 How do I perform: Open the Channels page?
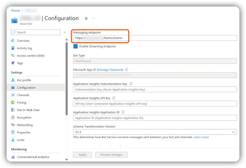23,95
